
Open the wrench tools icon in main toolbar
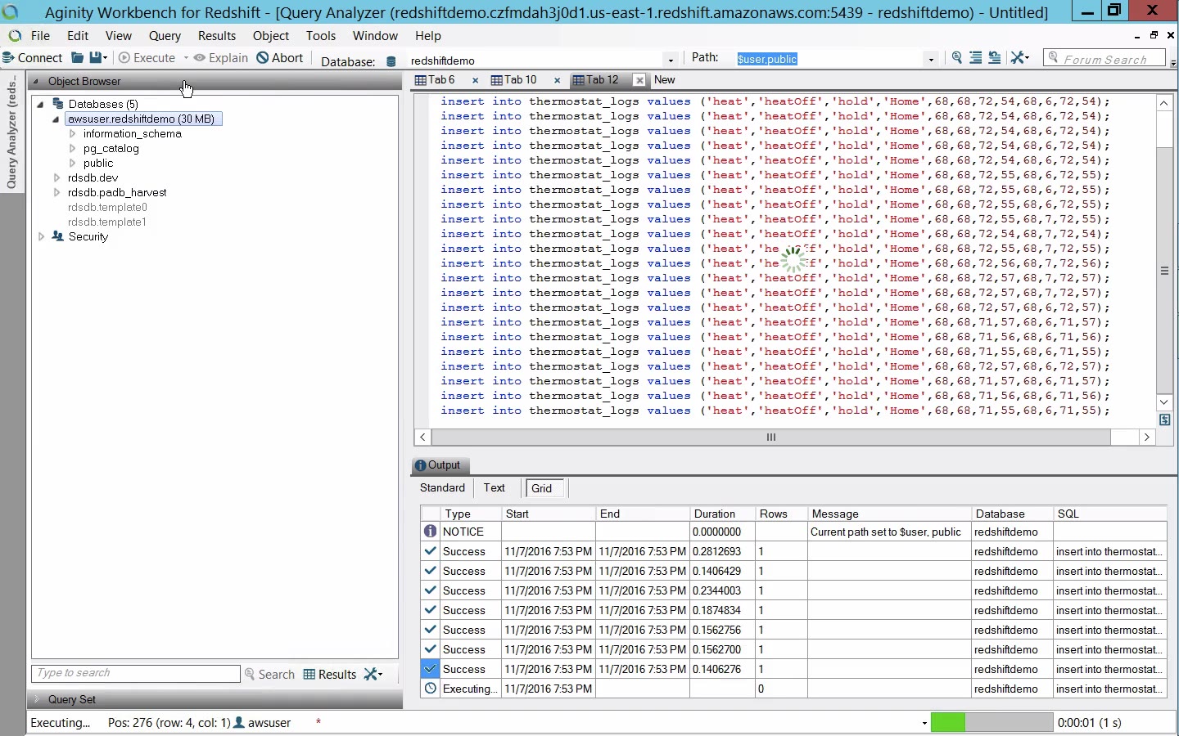tap(1018, 58)
